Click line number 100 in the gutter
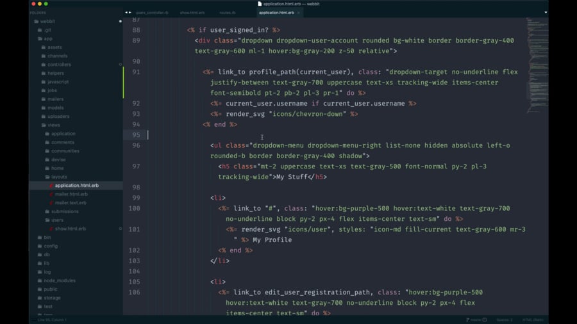The height and width of the screenshot is (324, 577). (135, 208)
